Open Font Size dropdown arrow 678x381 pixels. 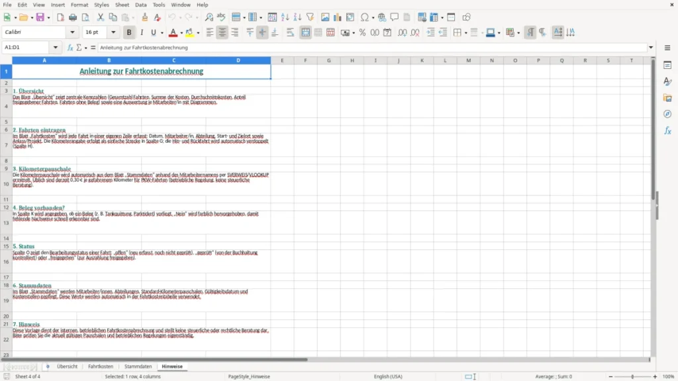coord(113,32)
